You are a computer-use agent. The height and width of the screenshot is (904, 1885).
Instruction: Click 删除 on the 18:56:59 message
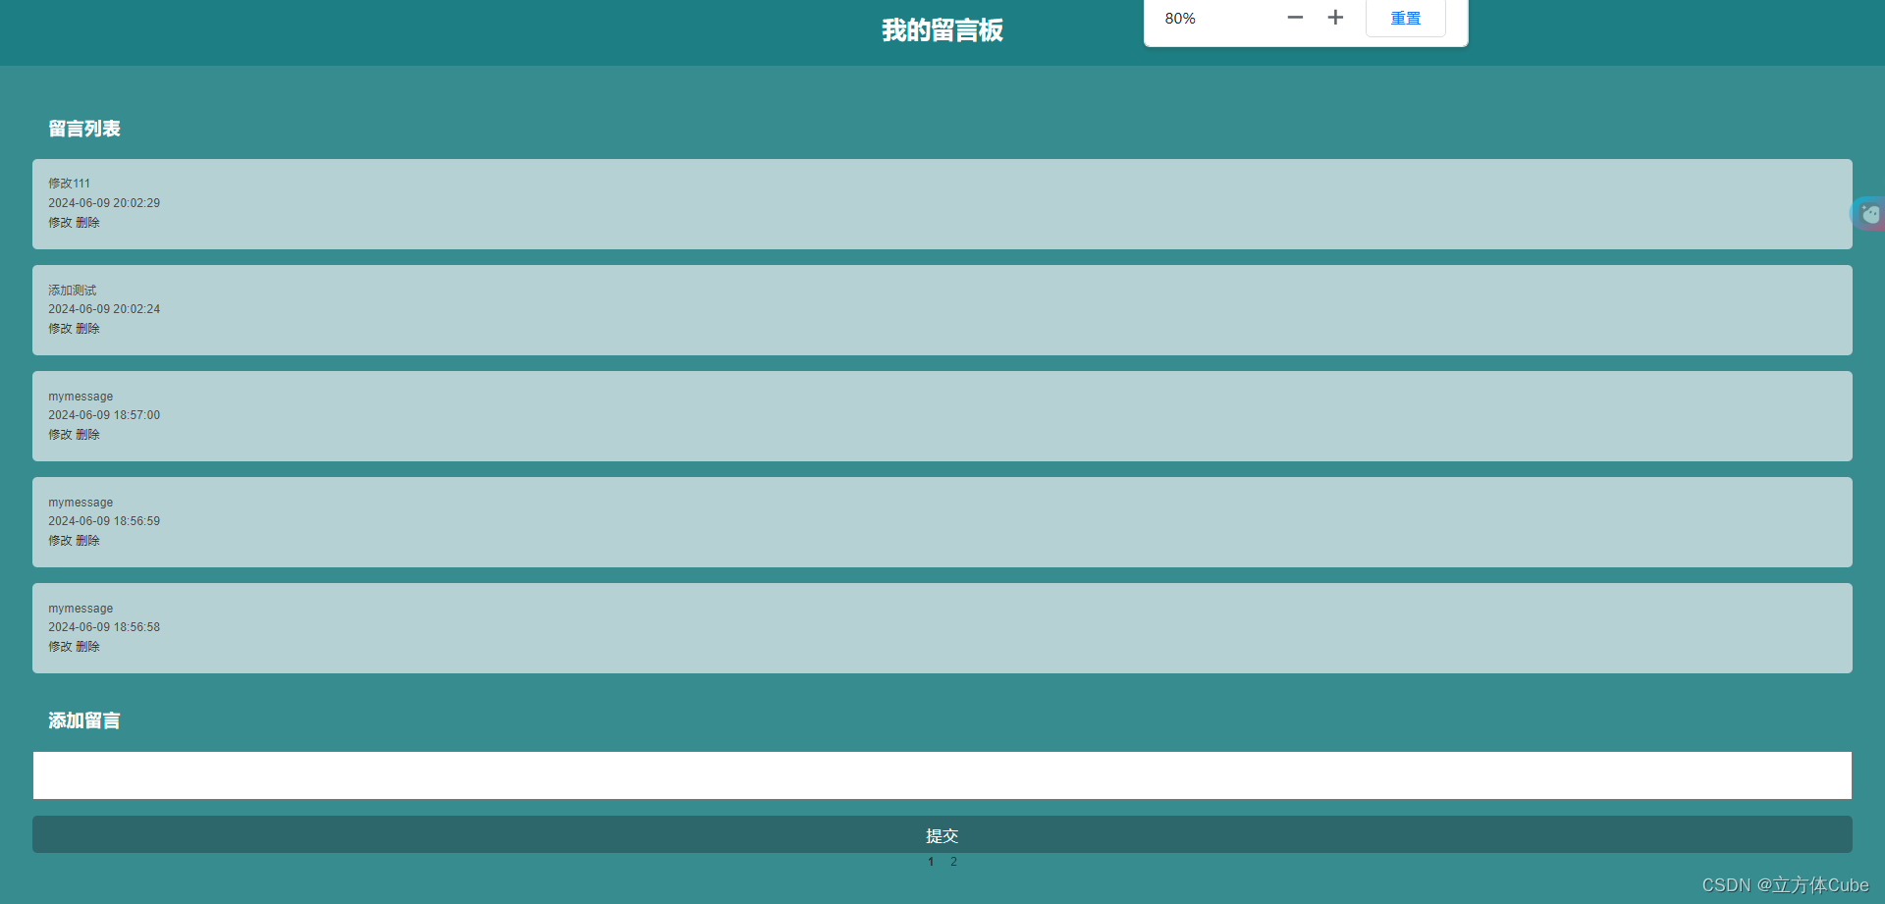click(x=87, y=541)
